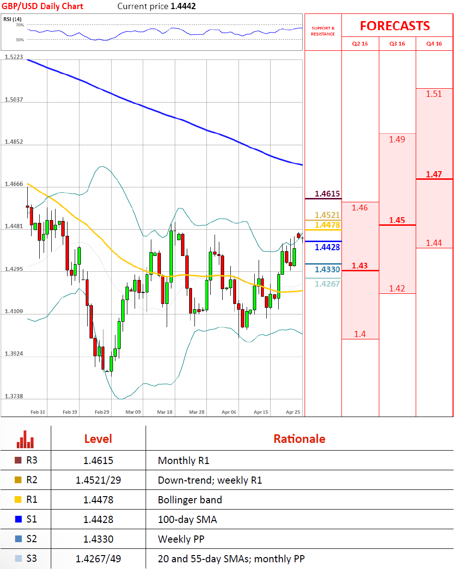Screen dimensions: 454x569
Task: Click the Q2 forecast median 1.43
Action: click(x=360, y=266)
